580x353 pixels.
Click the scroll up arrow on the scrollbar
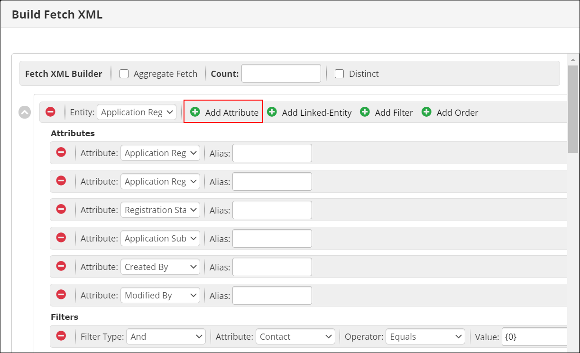click(573, 60)
